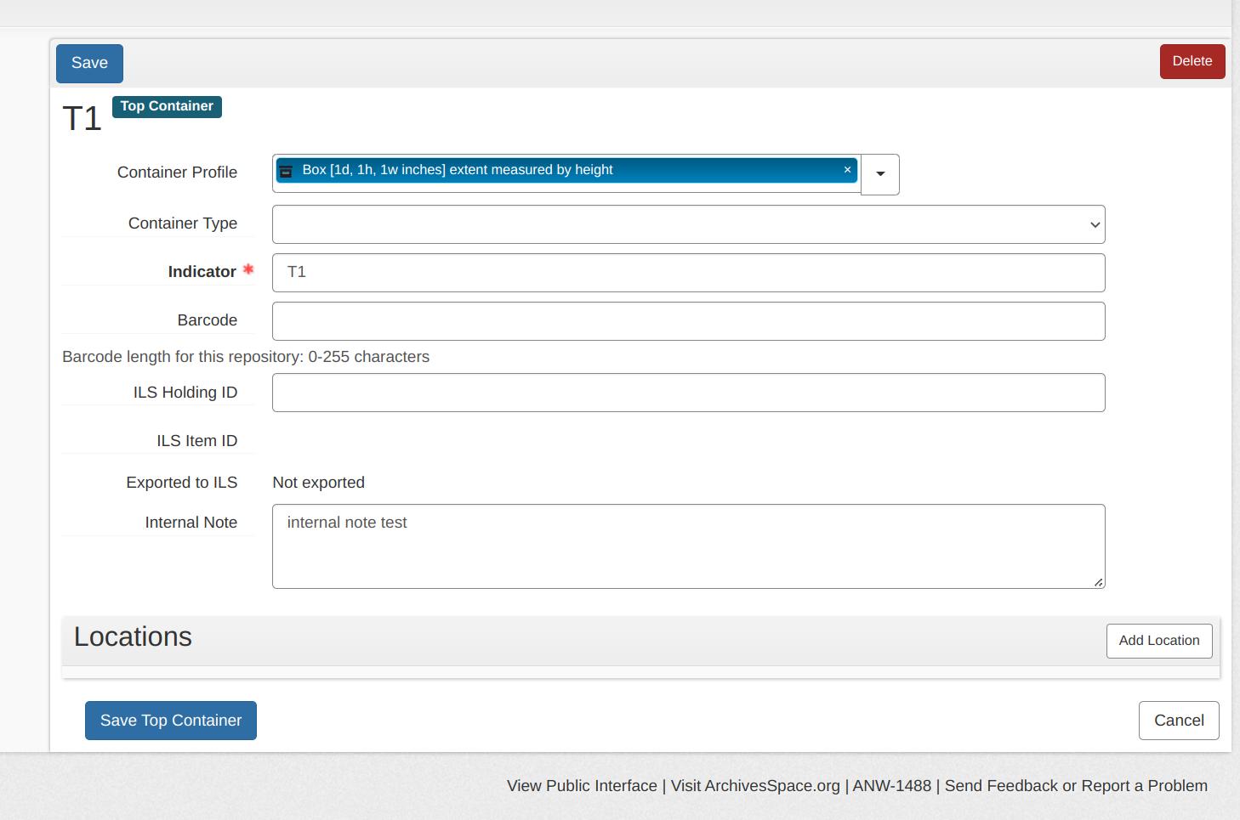This screenshot has width=1240, height=820.
Task: Click the required asterisk next to Indicator
Action: (x=248, y=269)
